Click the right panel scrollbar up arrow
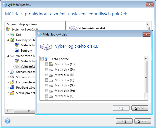 [x=148, y=24]
